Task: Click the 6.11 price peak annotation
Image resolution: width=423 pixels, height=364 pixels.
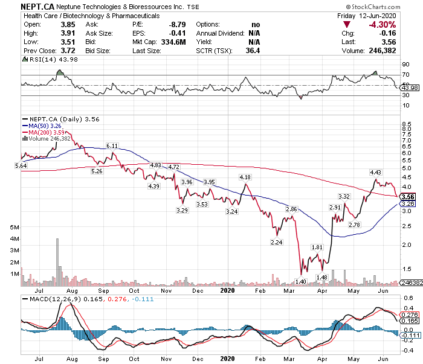Action: 112,146
